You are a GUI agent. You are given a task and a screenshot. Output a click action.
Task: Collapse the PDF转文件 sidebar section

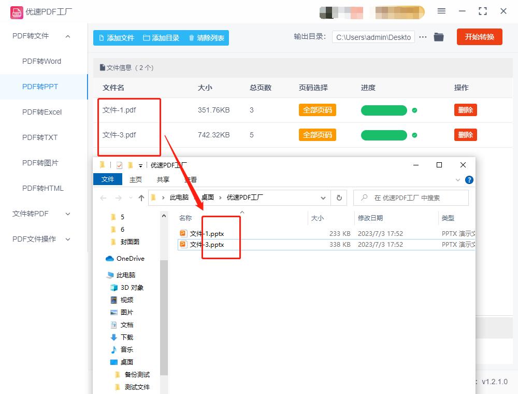coord(66,36)
